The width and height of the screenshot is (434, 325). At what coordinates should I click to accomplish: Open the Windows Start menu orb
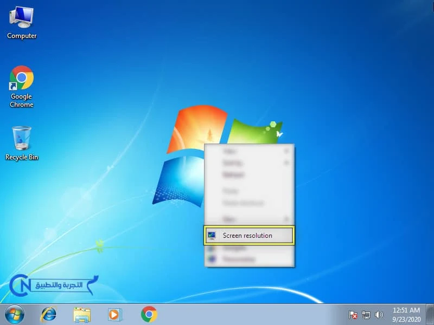pyautogui.click(x=15, y=315)
